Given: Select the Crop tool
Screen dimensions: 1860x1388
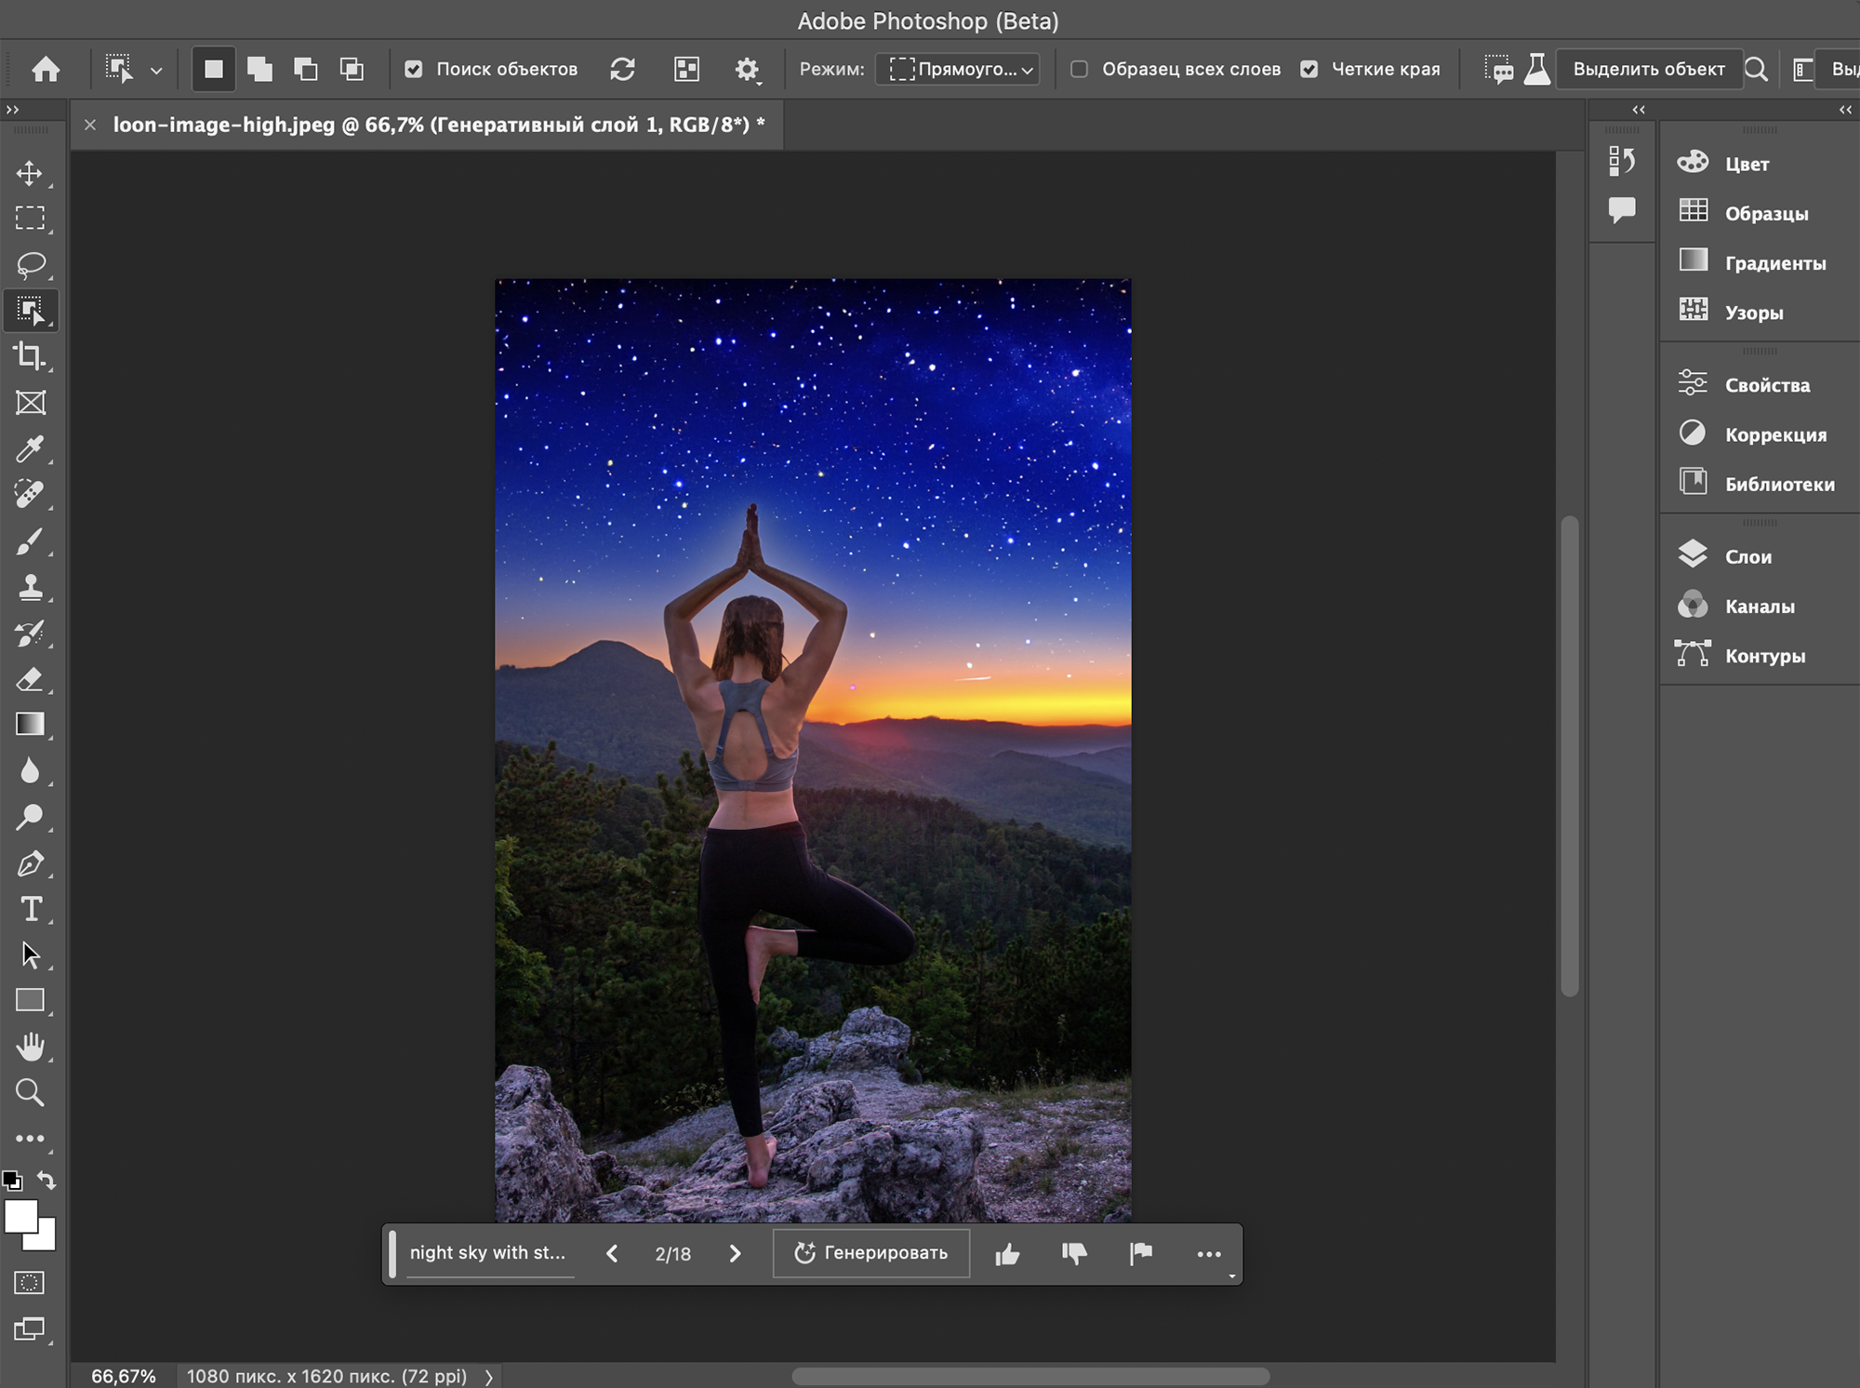Looking at the screenshot, I should coord(30,356).
